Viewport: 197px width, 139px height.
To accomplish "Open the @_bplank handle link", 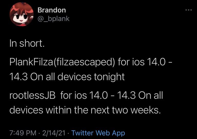I will tap(53, 19).
